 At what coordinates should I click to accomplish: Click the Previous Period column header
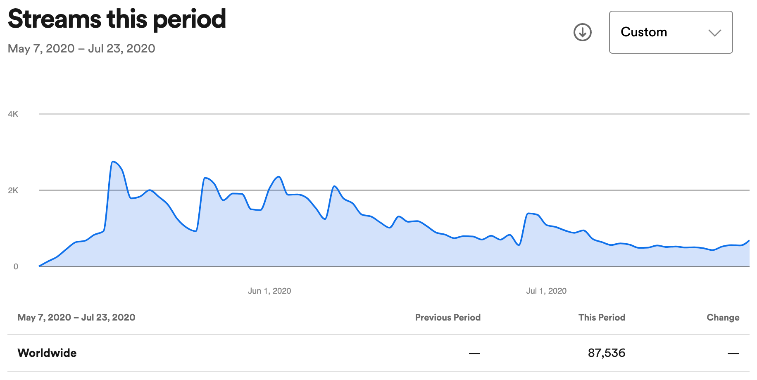[x=448, y=317]
